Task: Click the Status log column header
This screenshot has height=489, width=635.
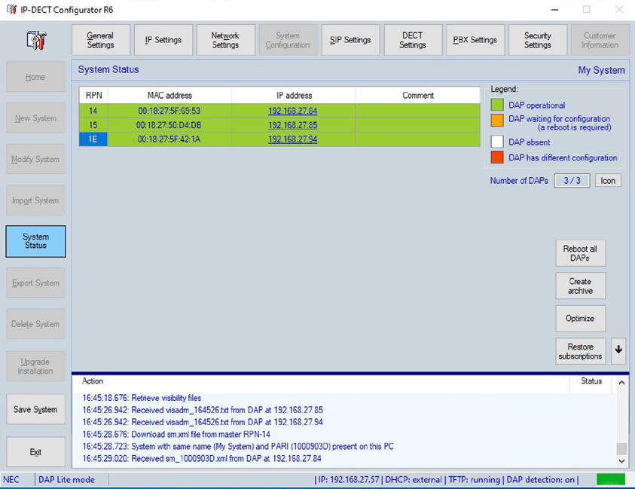Action: pos(591,381)
